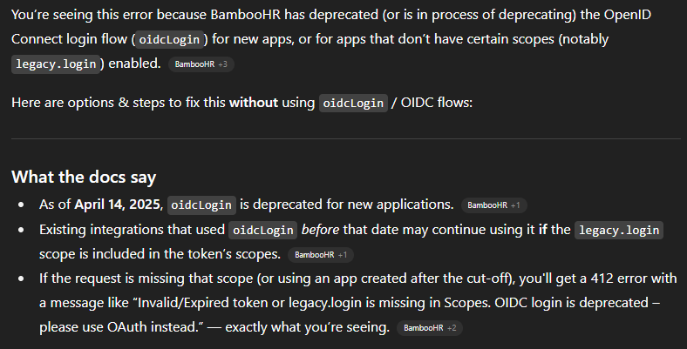Click the bullet marker before 'If the request'

click(x=23, y=280)
